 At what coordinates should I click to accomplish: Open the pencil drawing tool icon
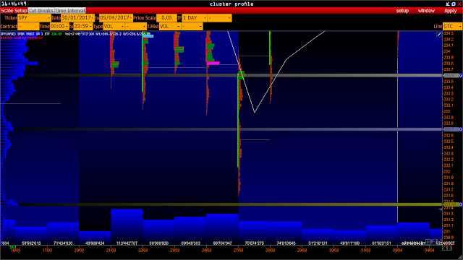[x=439, y=35]
